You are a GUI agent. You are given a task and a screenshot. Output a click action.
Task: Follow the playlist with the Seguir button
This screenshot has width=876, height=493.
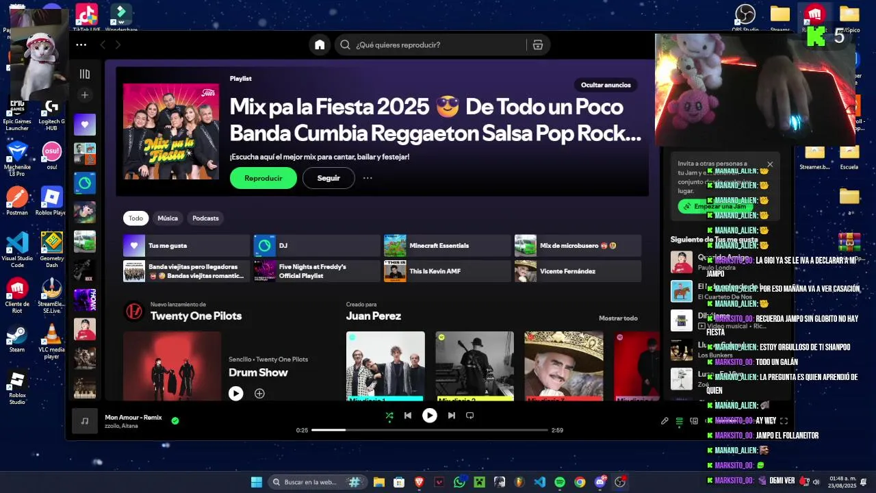coord(328,178)
